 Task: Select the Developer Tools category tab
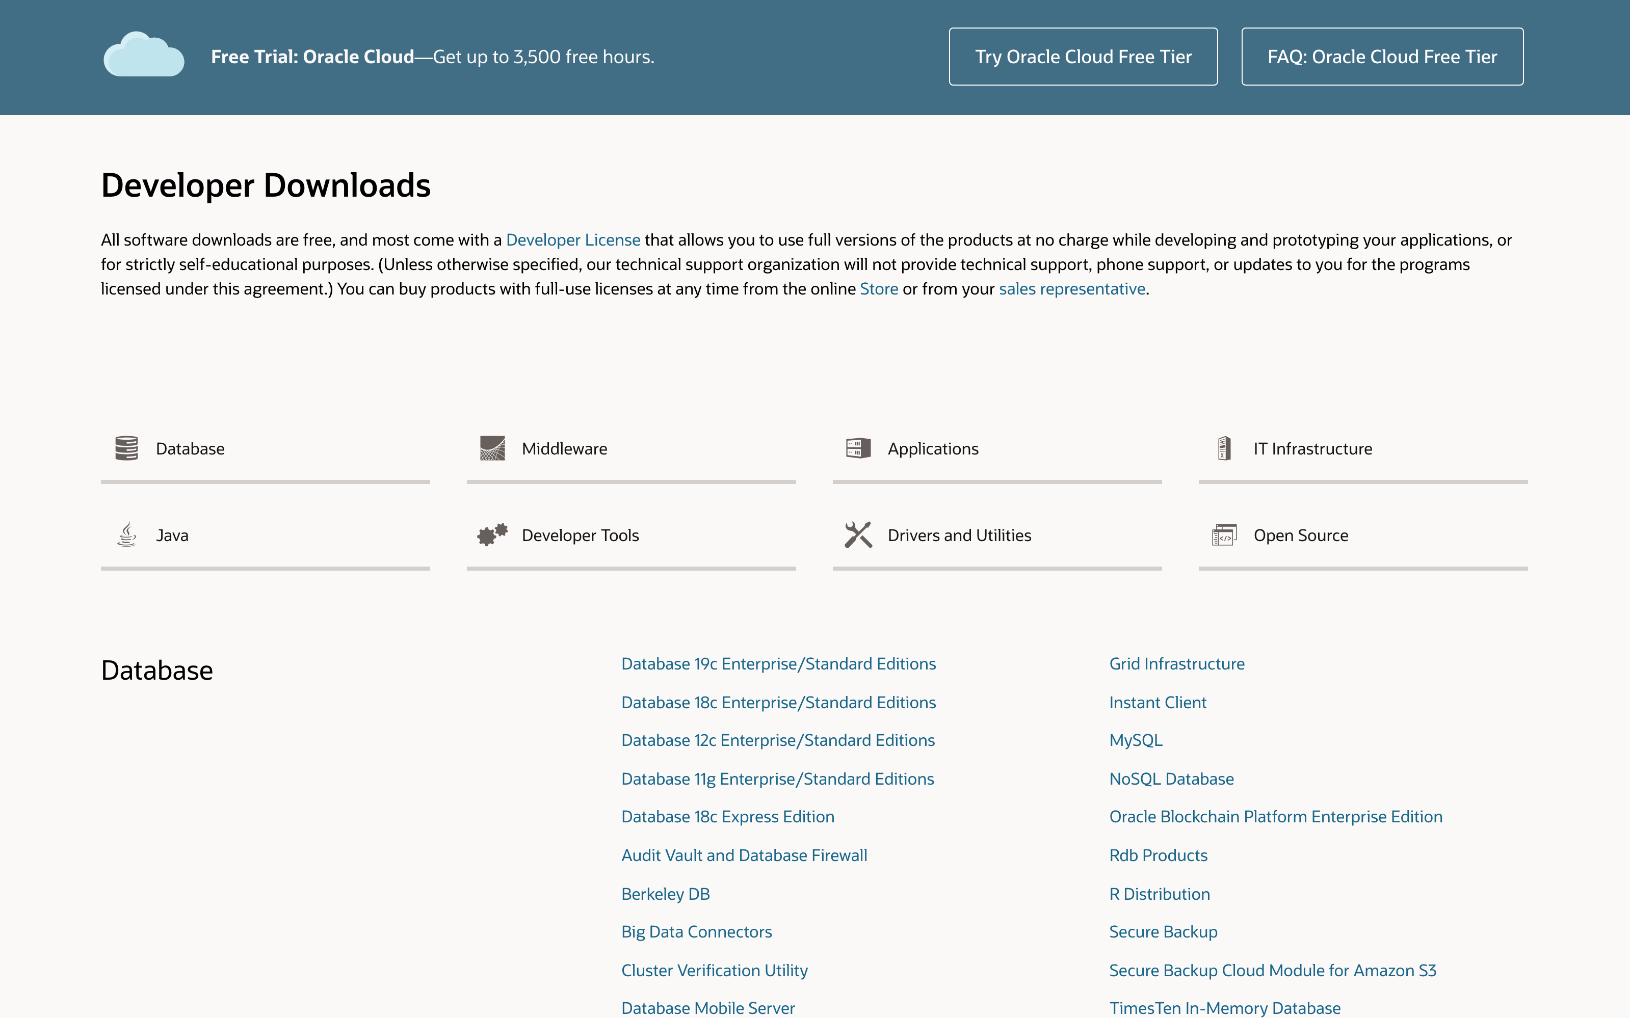[x=631, y=536]
